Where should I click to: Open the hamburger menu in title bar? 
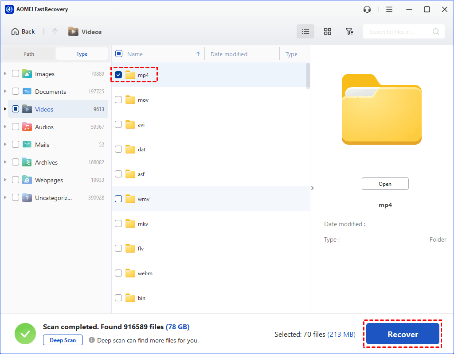(x=389, y=9)
